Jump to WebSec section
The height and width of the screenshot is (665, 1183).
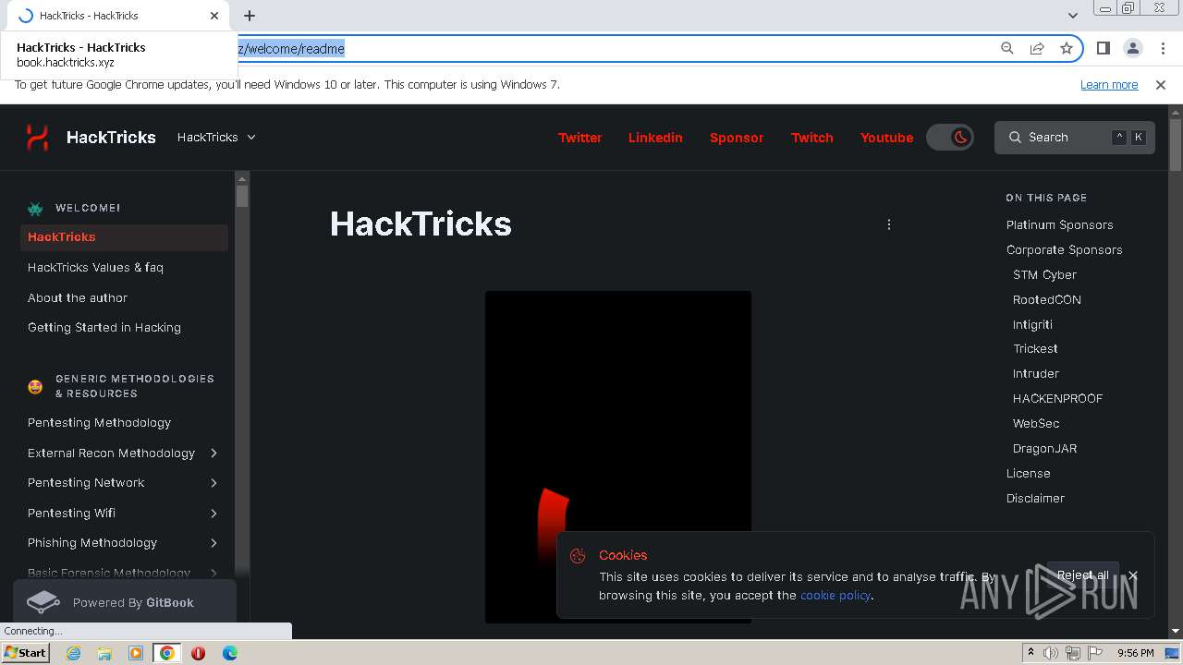(1036, 424)
